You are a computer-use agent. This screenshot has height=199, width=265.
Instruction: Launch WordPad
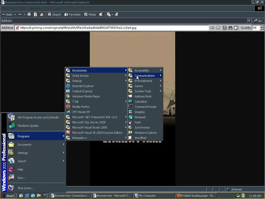145,138
